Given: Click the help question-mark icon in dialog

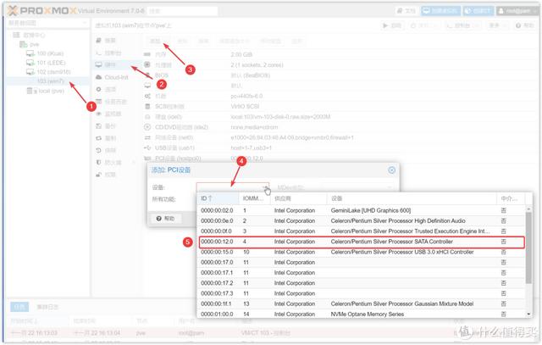Looking at the screenshot, I should (x=159, y=219).
